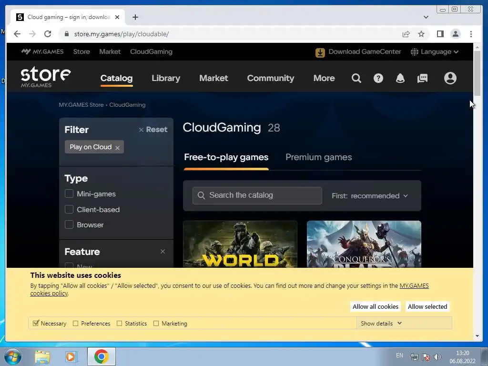Open the World game thumbnail
This screenshot has width=488, height=366.
tap(240, 244)
